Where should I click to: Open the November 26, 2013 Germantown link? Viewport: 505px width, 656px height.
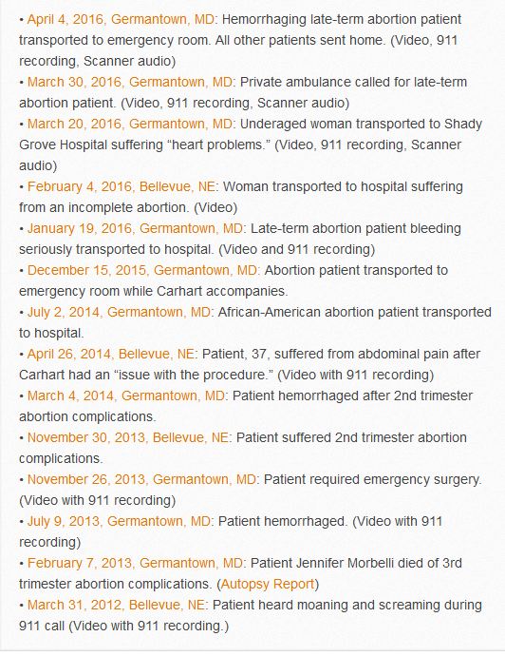(141, 479)
